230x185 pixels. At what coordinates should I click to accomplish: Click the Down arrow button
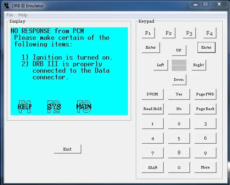click(x=179, y=80)
